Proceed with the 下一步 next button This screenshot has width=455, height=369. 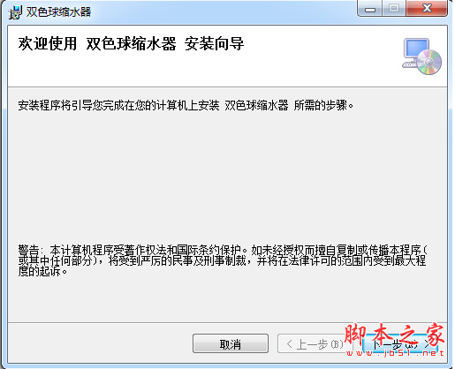pos(400,344)
